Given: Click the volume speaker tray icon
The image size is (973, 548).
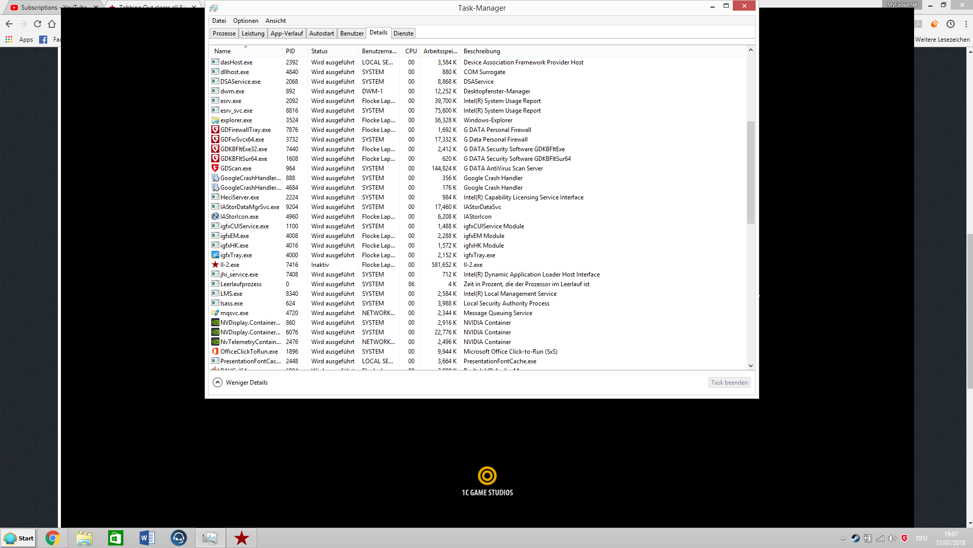Looking at the screenshot, I should click(x=892, y=538).
